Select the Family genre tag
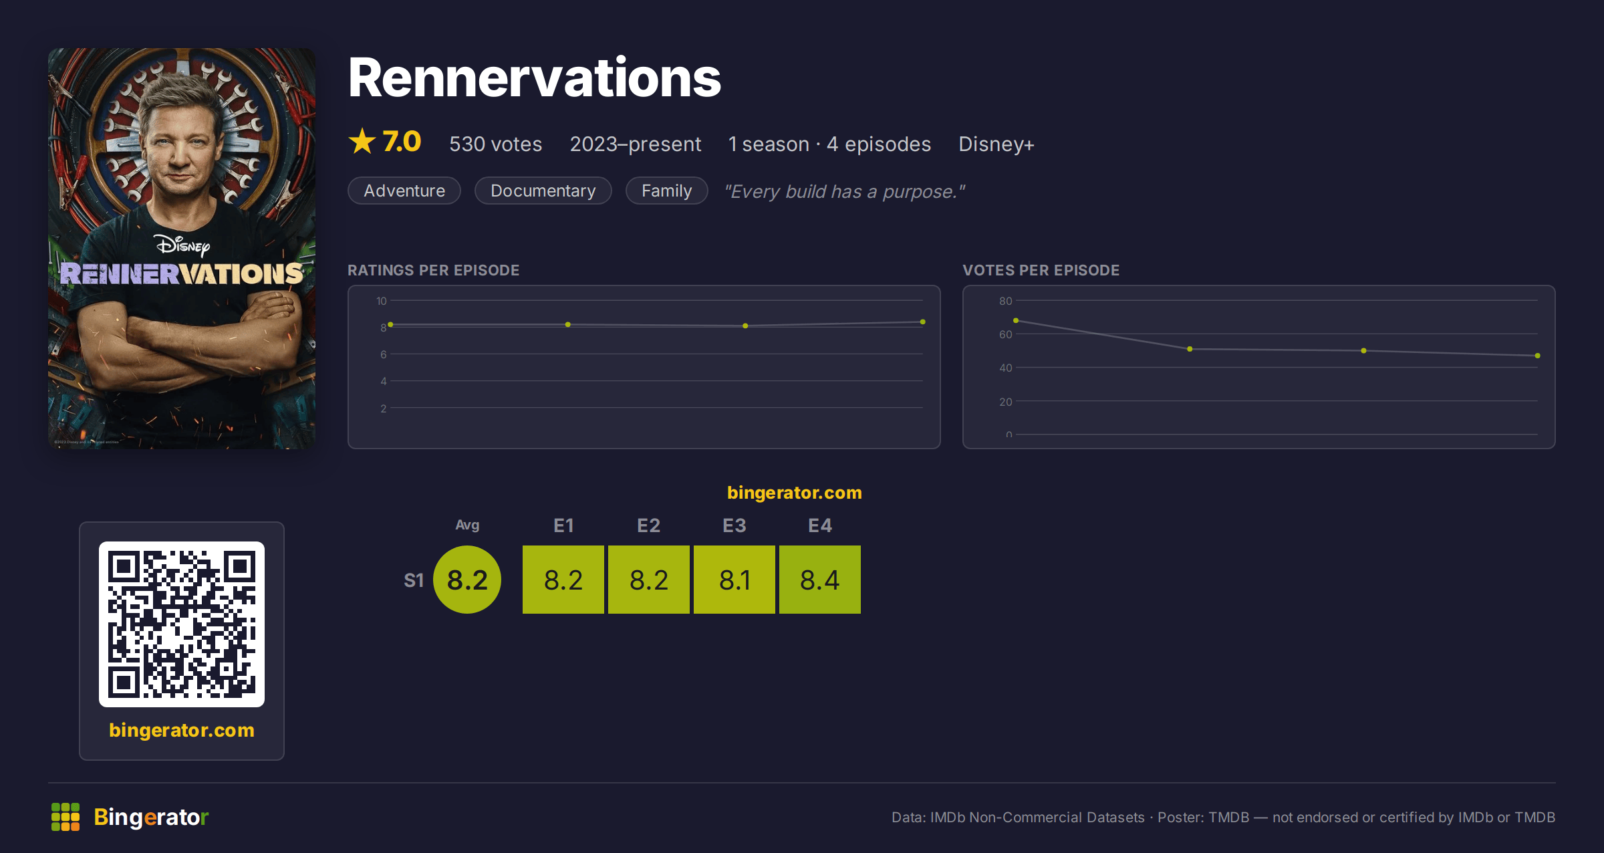Image resolution: width=1604 pixels, height=853 pixels. pyautogui.click(x=666, y=191)
